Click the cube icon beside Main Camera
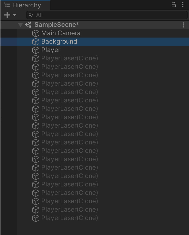The image size is (189, 235). click(x=36, y=33)
